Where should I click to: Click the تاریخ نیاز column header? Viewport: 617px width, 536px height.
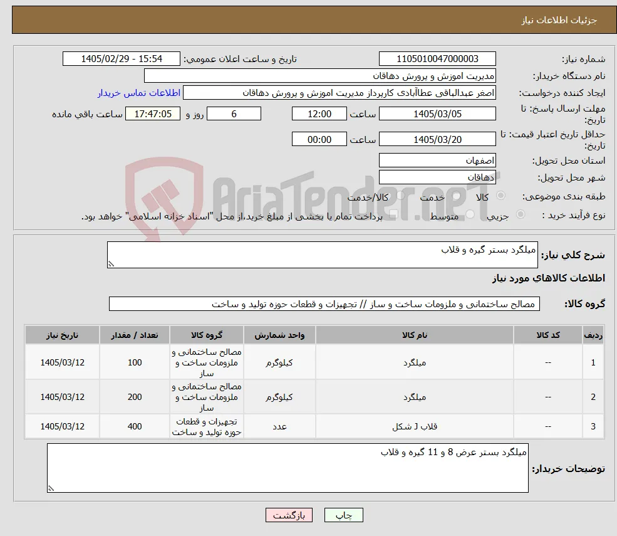click(x=62, y=335)
